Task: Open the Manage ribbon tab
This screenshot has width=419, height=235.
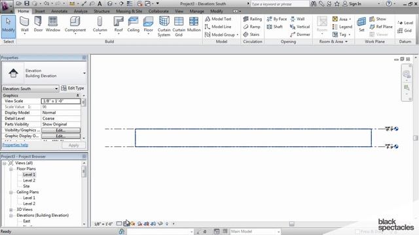Action: point(196,11)
